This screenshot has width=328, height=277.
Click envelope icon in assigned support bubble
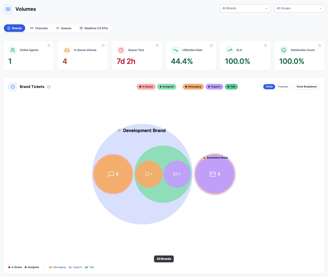[x=176, y=174]
